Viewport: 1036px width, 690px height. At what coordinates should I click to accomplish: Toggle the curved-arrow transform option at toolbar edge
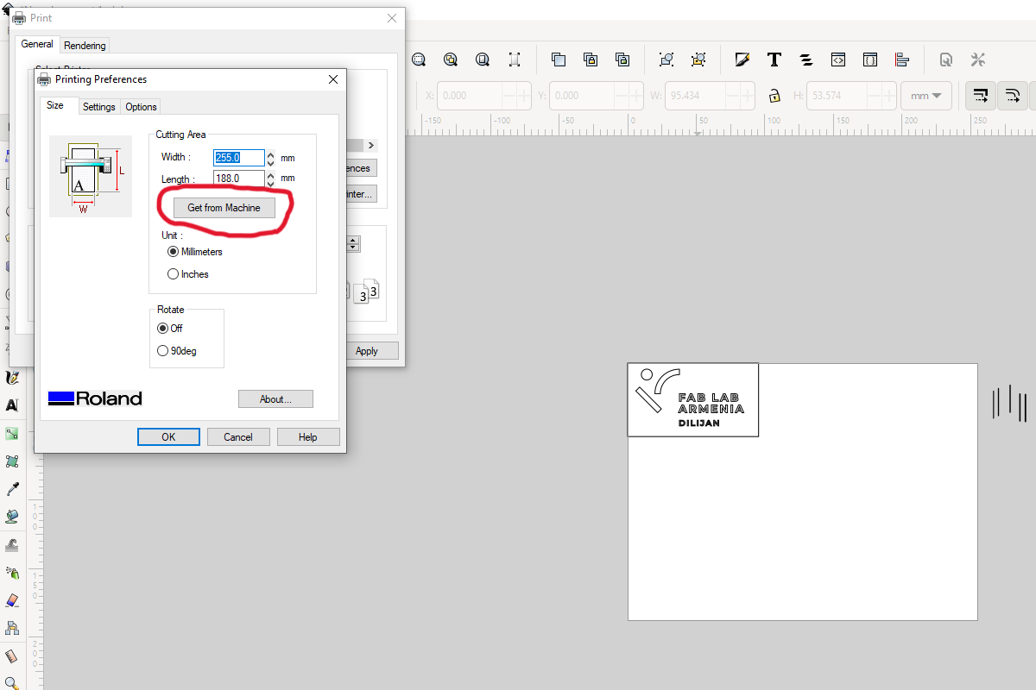tap(1013, 95)
